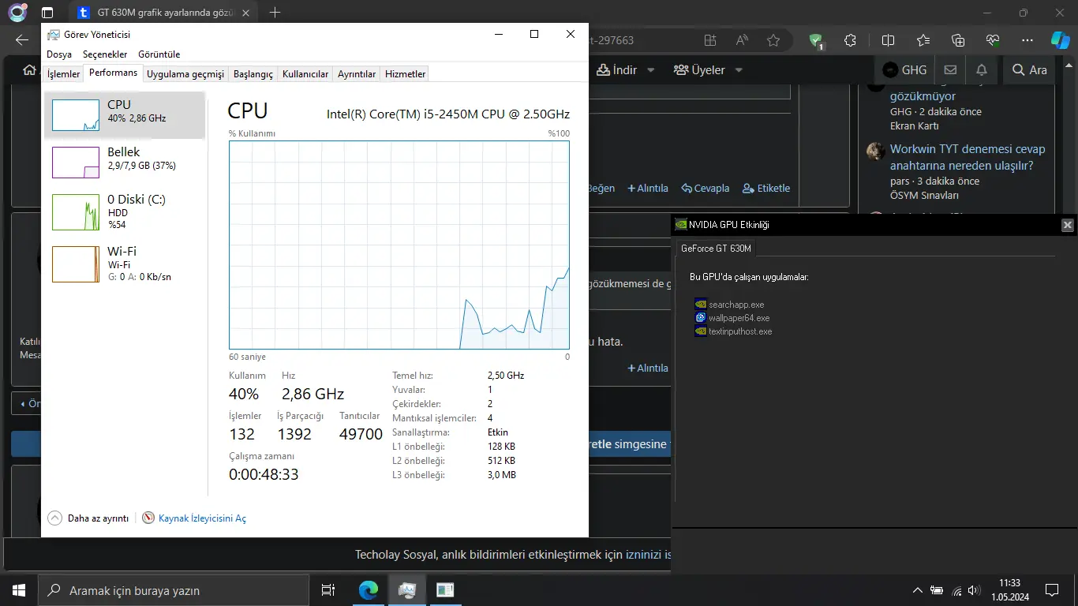Open the Windows notification center icon
1078x606 pixels.
(x=1051, y=590)
